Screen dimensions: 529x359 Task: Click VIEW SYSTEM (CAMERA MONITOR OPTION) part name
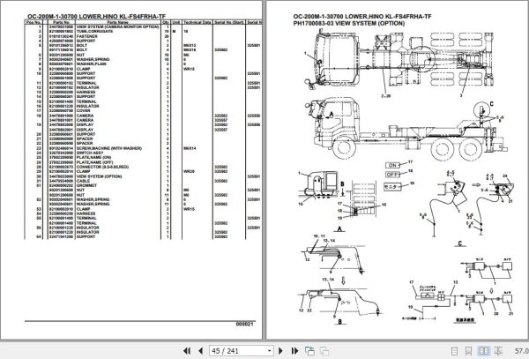click(117, 26)
